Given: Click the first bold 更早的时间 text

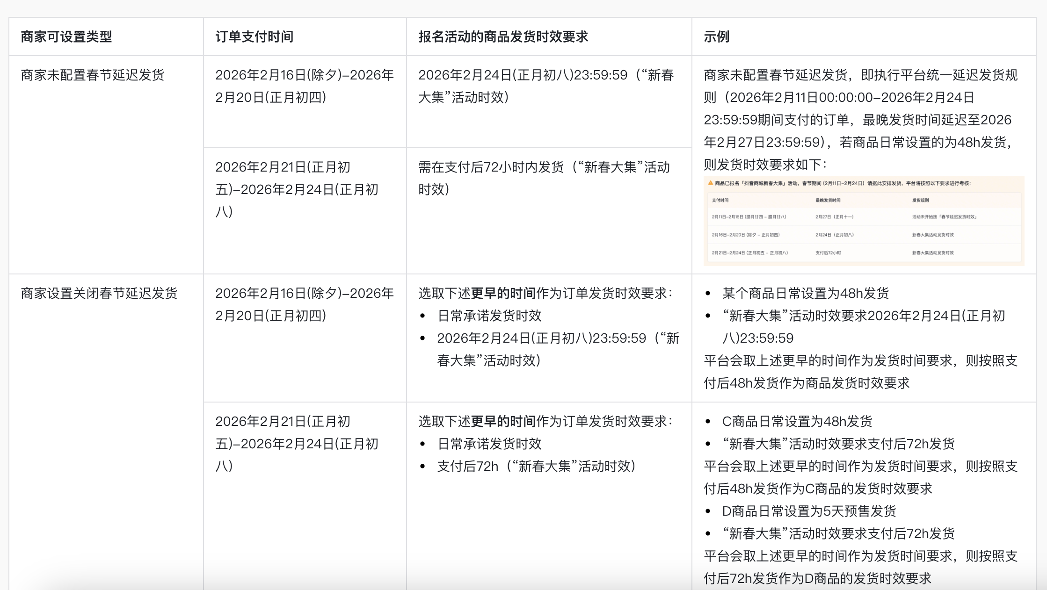Looking at the screenshot, I should click(503, 293).
